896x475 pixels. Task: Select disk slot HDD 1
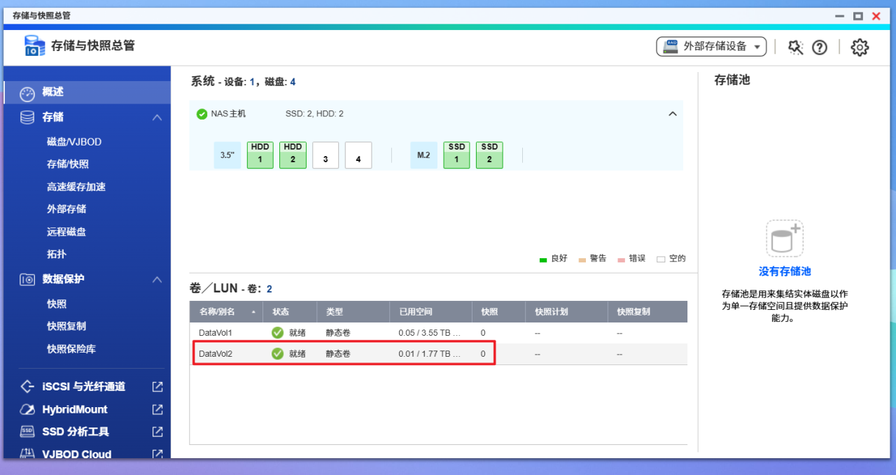tap(260, 155)
